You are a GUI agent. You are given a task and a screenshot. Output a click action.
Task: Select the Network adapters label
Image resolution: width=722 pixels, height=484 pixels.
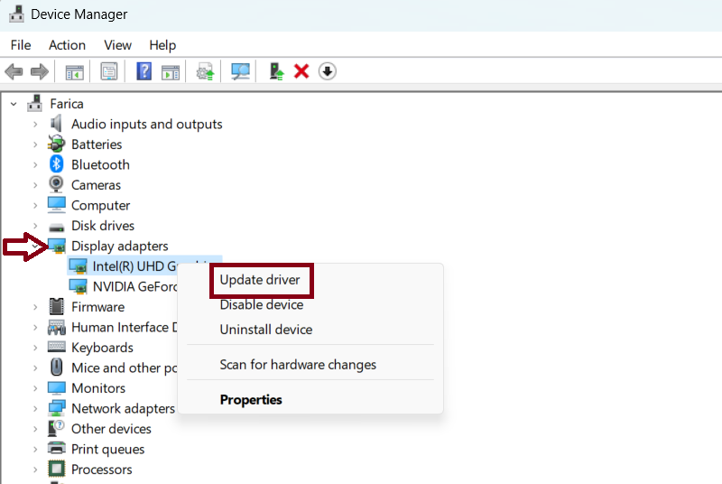(123, 408)
